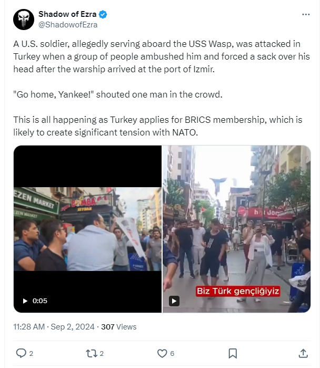Open the Shadow of Ezra display name
320x368 pixels.
coord(67,14)
